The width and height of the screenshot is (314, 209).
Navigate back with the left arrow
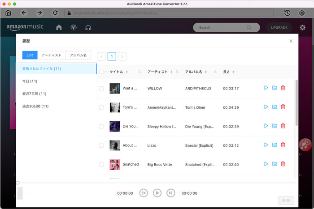coord(24,13)
